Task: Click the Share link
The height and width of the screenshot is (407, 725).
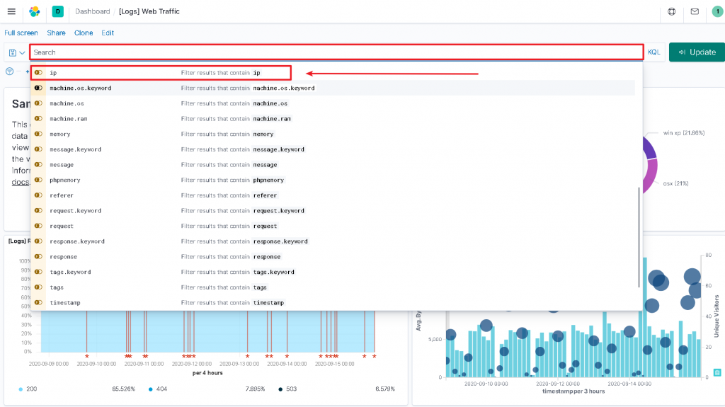Action: 56,33
